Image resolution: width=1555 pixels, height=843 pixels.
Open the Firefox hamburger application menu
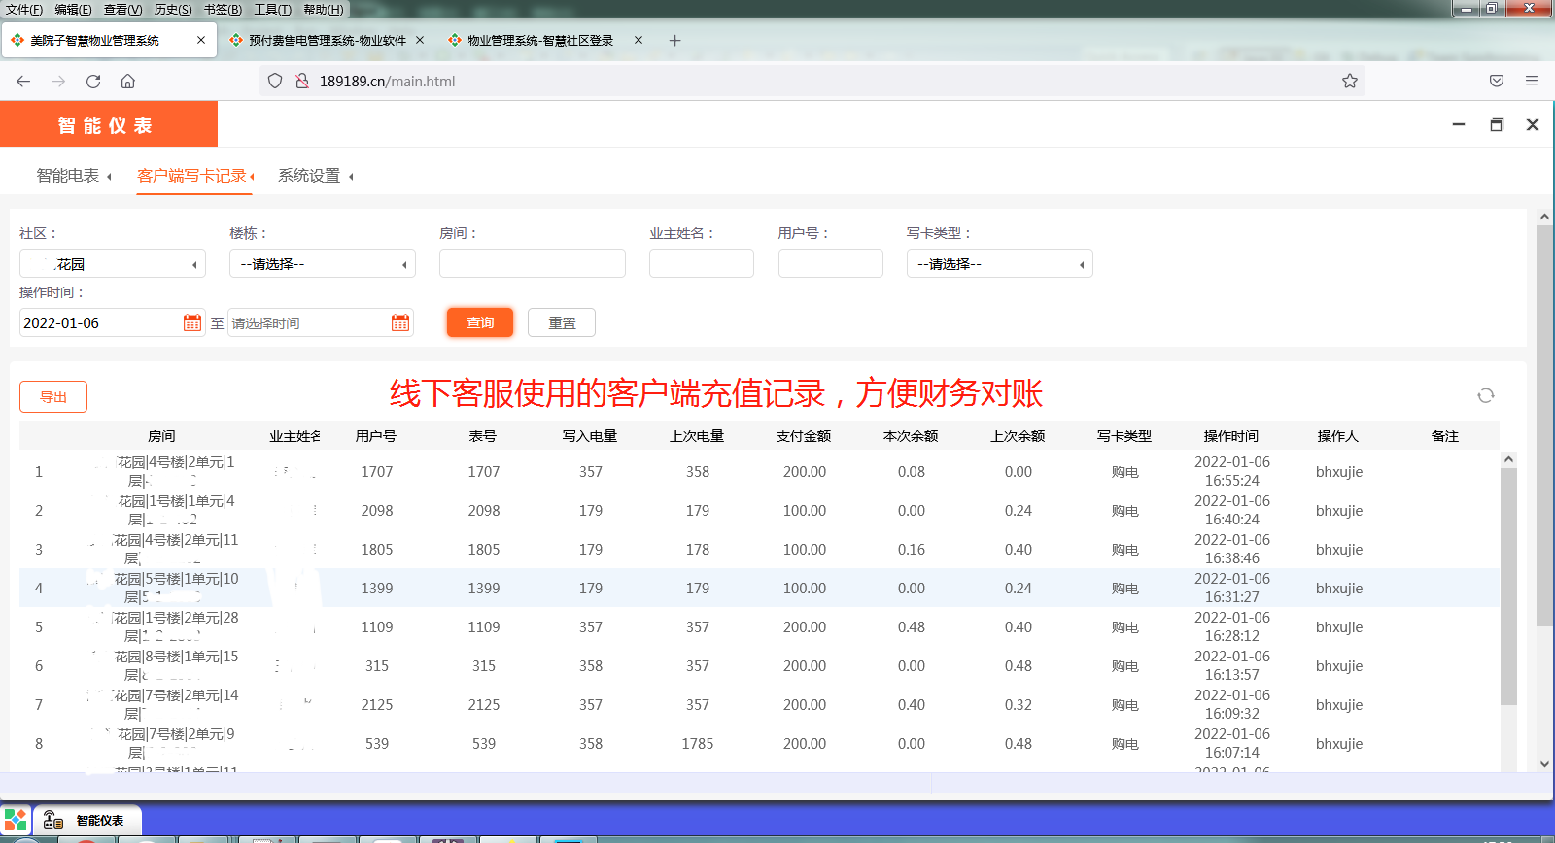point(1532,82)
